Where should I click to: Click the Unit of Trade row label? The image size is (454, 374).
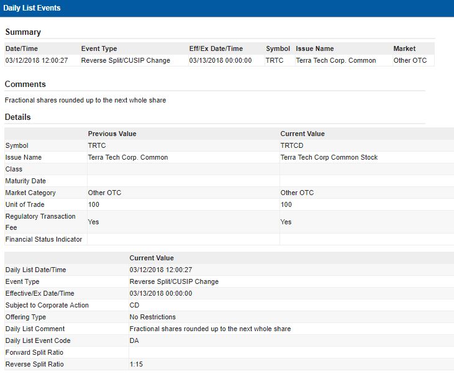pyautogui.click(x=25, y=204)
